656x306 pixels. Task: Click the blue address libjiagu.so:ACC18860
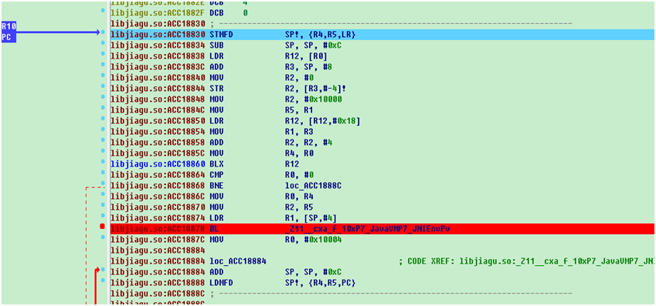(x=158, y=164)
